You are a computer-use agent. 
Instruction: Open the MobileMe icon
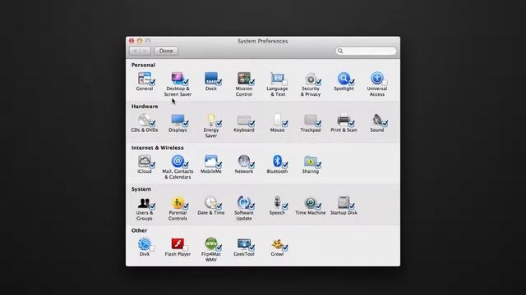tap(210, 161)
